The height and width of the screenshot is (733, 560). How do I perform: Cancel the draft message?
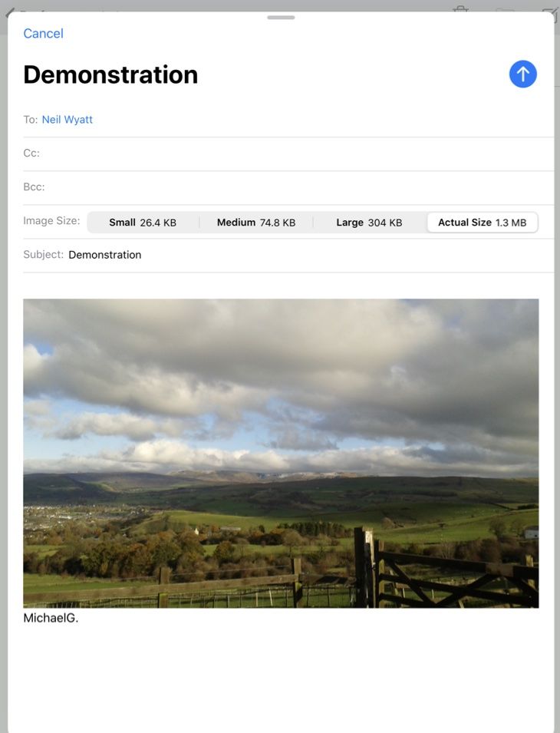tap(43, 34)
